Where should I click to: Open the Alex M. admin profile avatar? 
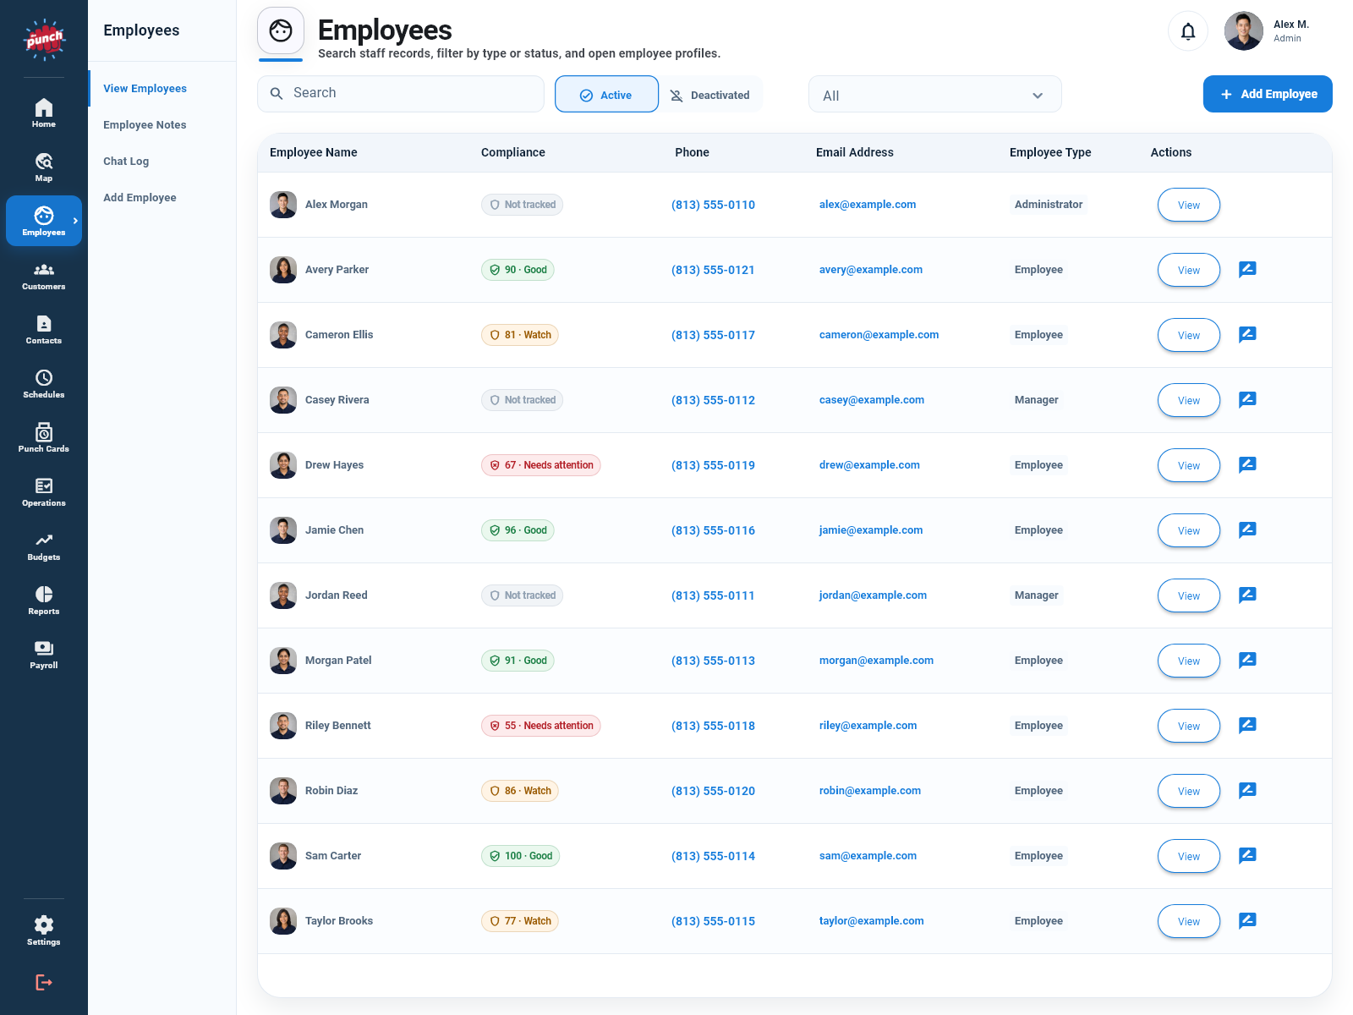tap(1243, 31)
